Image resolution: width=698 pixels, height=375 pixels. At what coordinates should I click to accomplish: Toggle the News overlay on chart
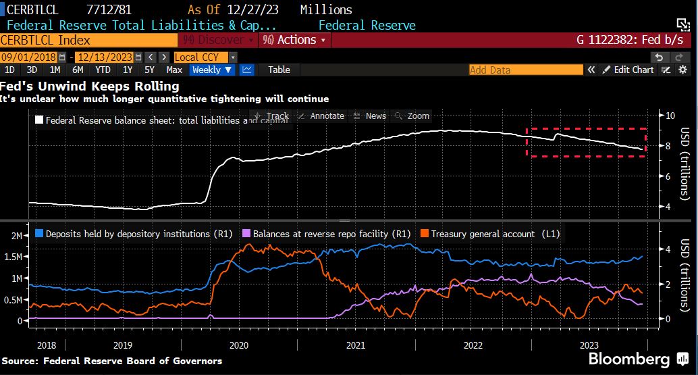tap(370, 116)
